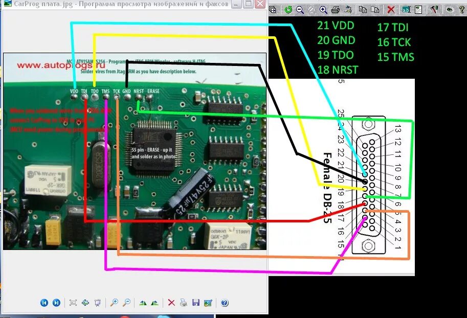The width and height of the screenshot is (467, 318).
Task: Click the printer icon in the right window
Action: click(x=336, y=10)
